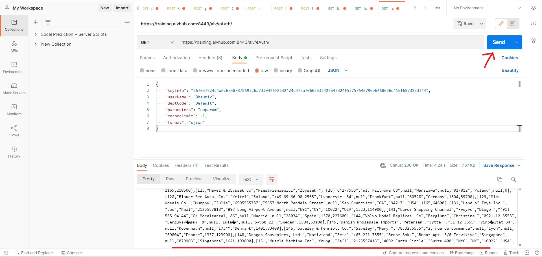Click the Beautify link
Screen dimensions: 542x257
pos(510,70)
